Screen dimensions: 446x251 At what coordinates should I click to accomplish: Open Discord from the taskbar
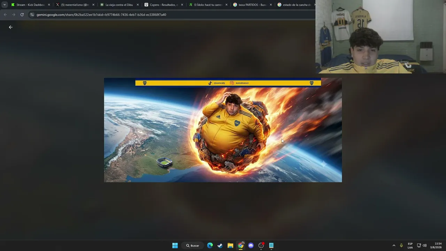[x=251, y=245]
